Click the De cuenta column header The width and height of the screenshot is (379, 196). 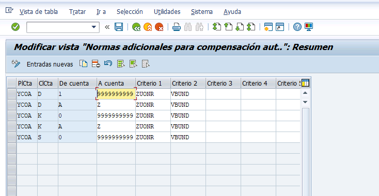coord(77,83)
